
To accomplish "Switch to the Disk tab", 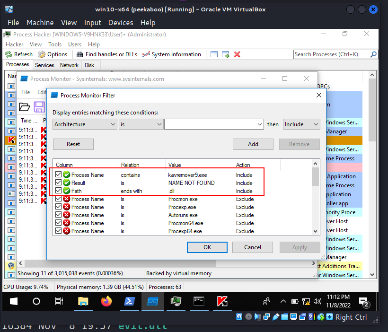I will tap(89, 65).
